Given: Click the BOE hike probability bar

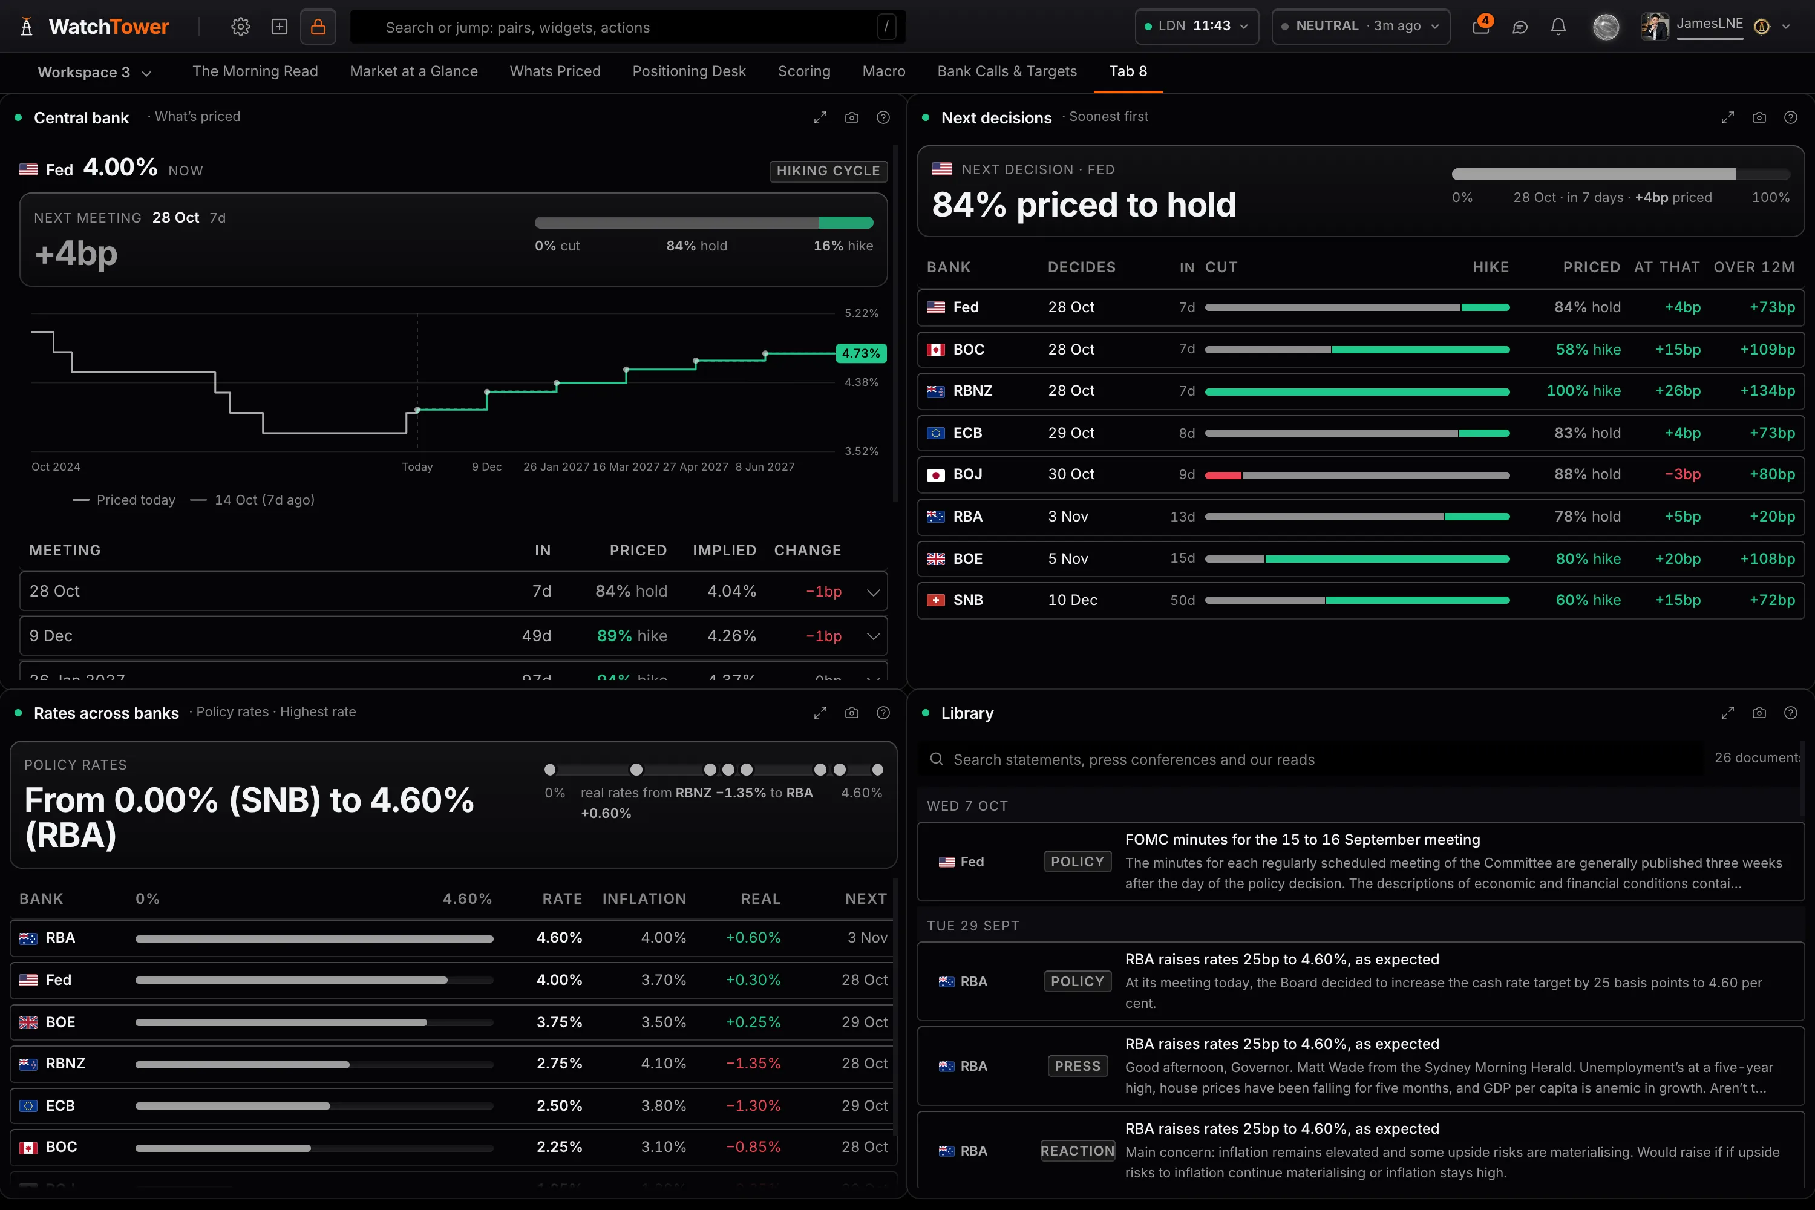Looking at the screenshot, I should (x=1356, y=558).
